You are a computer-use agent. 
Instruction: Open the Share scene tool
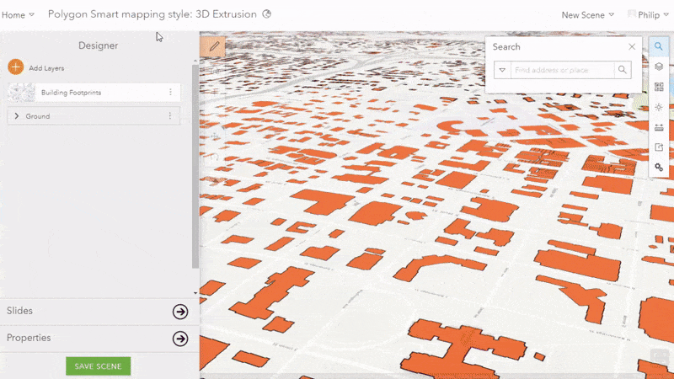tap(659, 147)
